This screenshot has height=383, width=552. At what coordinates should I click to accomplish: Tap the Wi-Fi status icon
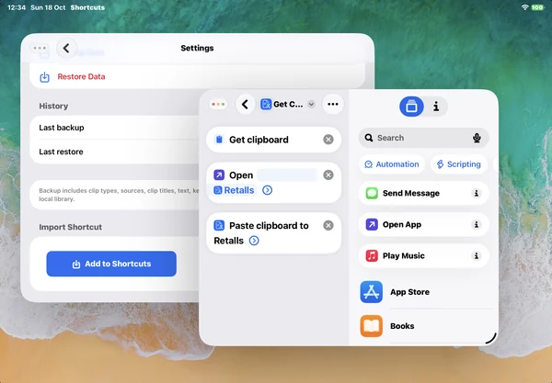tap(525, 7)
